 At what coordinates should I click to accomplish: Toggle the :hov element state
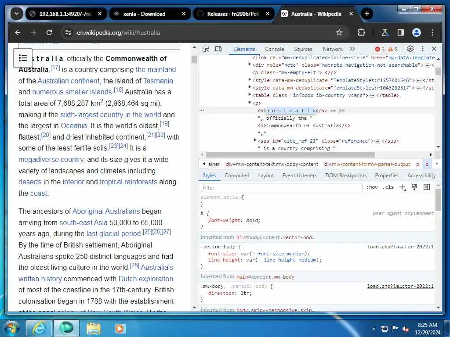372,187
